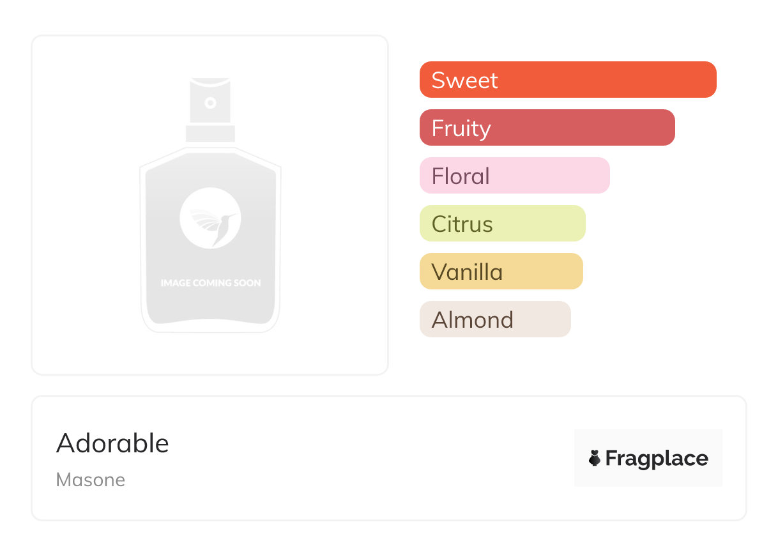Click the hummingbird logo on the bottle

tap(210, 218)
